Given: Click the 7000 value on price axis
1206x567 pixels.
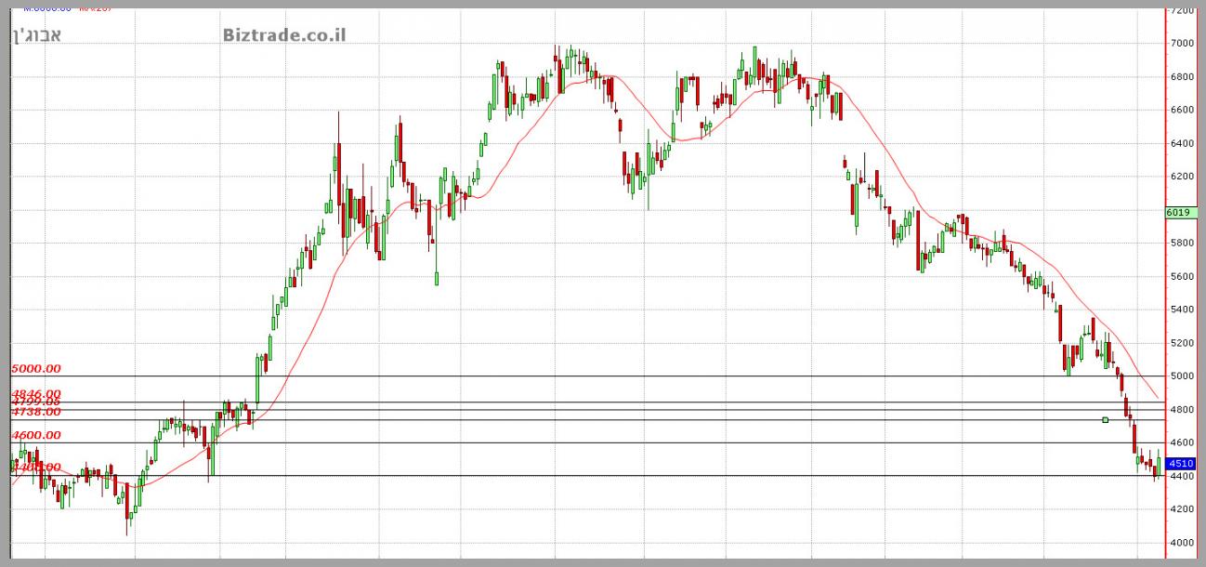Looking at the screenshot, I should point(1183,44).
